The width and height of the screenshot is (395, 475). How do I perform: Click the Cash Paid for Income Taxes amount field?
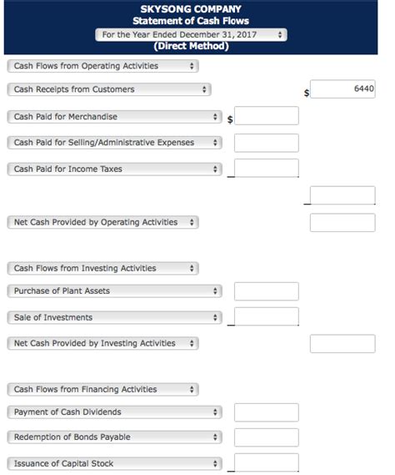(267, 168)
